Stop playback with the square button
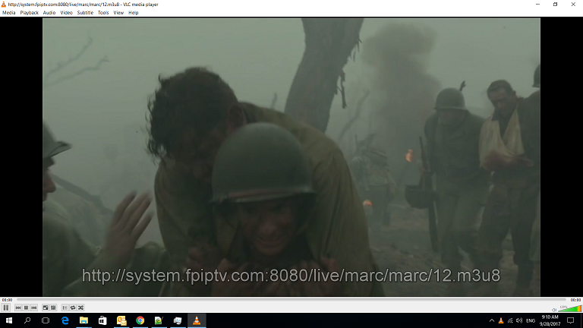This screenshot has height=328, width=583. [x=26, y=308]
